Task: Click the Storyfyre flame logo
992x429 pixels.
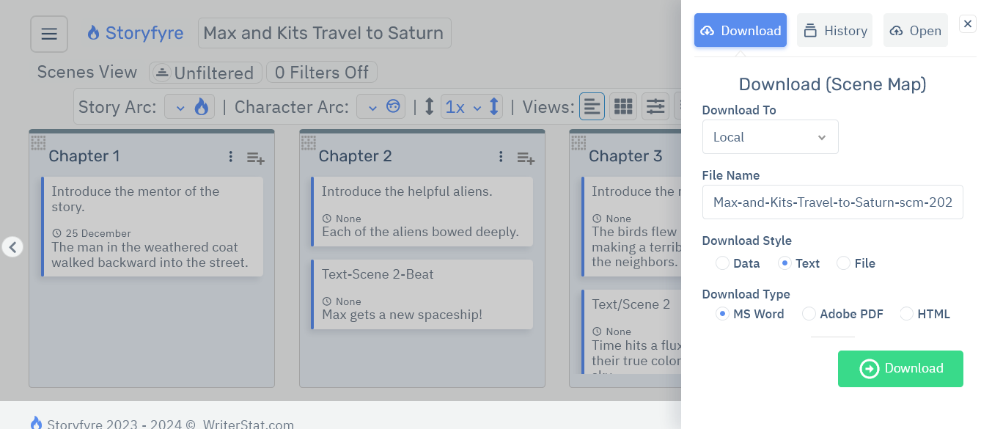Action: 93,33
